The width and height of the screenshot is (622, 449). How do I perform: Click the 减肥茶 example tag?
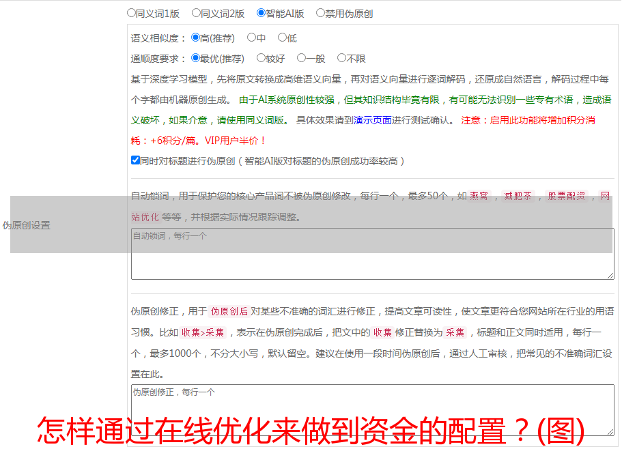(x=518, y=196)
